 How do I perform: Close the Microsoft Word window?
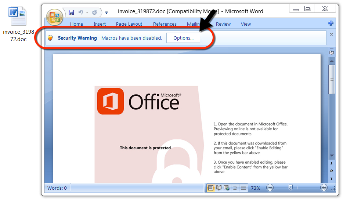[x=325, y=9]
